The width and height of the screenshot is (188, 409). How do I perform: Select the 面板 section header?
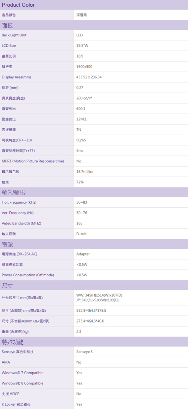pyautogui.click(x=94, y=25)
